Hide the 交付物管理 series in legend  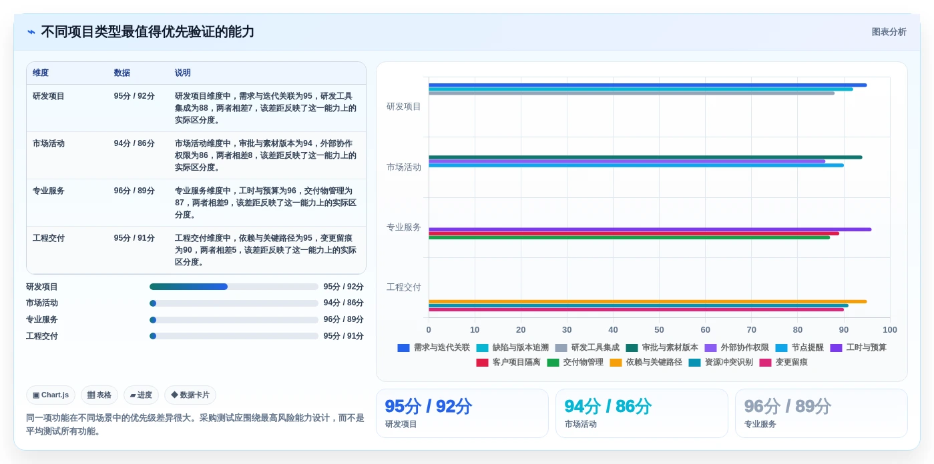(x=575, y=362)
